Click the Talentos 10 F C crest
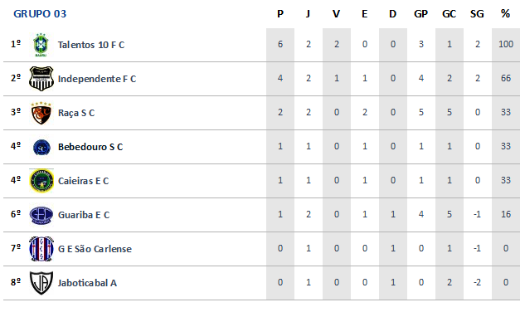Viewport: 520px width, 312px height. (41, 45)
